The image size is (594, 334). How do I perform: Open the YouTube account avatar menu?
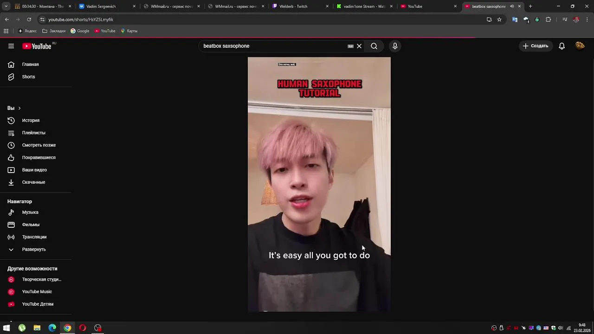tap(580, 46)
